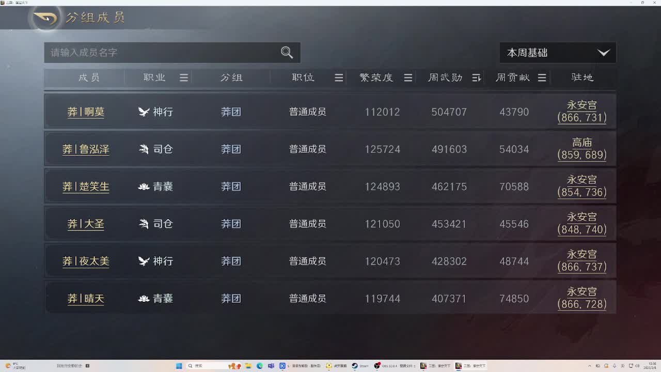The width and height of the screenshot is (661, 372).
Task: Open member profile 莽|夜太美
Action: pyautogui.click(x=86, y=261)
